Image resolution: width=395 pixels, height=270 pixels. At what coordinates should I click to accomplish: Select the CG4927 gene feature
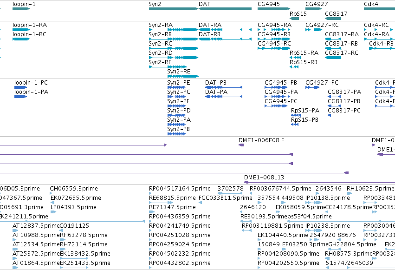pyautogui.click(x=314, y=9)
